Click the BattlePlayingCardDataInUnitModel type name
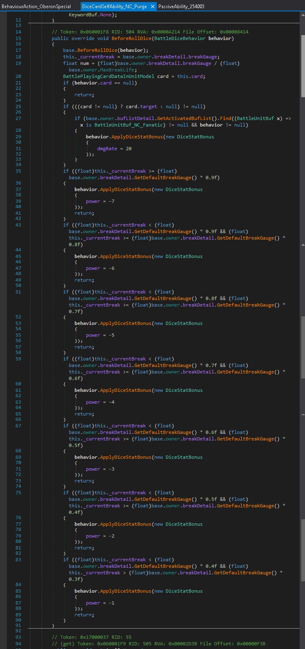This screenshot has width=305, height=649. click(109, 76)
